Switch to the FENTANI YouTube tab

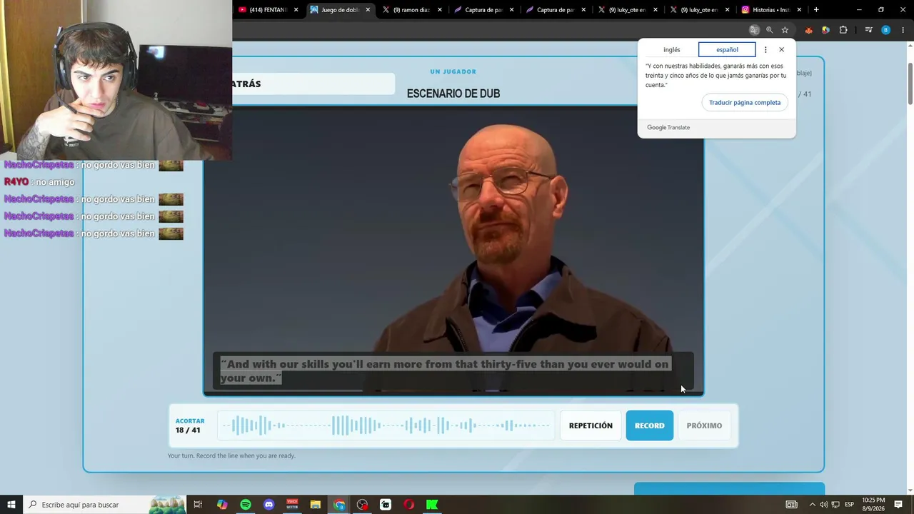[x=268, y=10]
